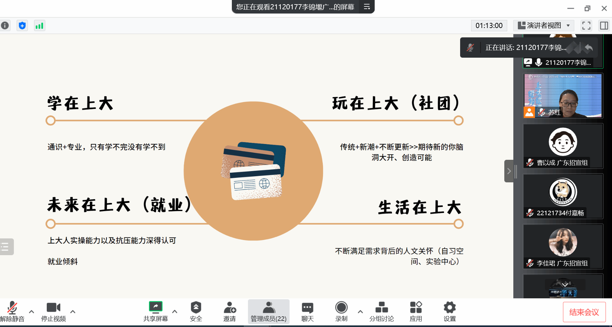
Task: Enter full screen mode
Action: coord(586,25)
